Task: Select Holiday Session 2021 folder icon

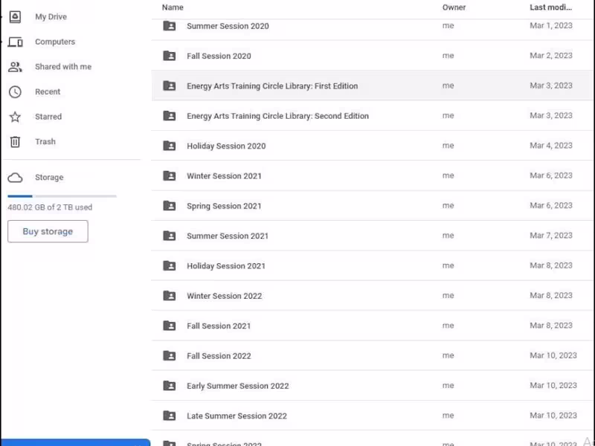Action: [170, 265]
